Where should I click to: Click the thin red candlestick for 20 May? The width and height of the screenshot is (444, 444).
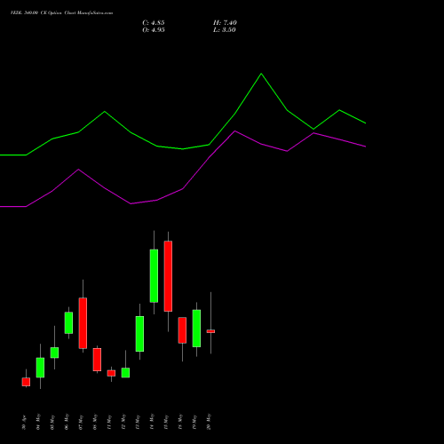(210, 331)
